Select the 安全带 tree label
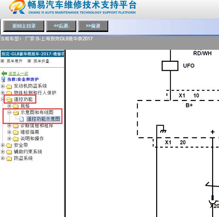219x217 pixels. (x=21, y=145)
